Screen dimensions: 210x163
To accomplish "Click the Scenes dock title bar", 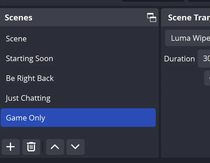I will pyautogui.click(x=73, y=17).
